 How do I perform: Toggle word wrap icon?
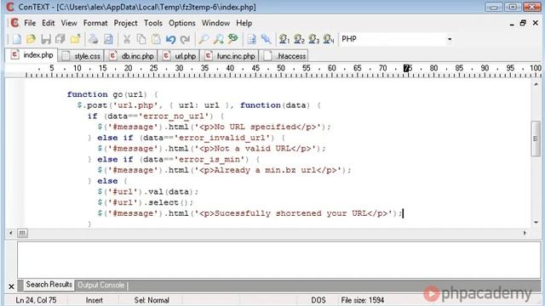252,39
